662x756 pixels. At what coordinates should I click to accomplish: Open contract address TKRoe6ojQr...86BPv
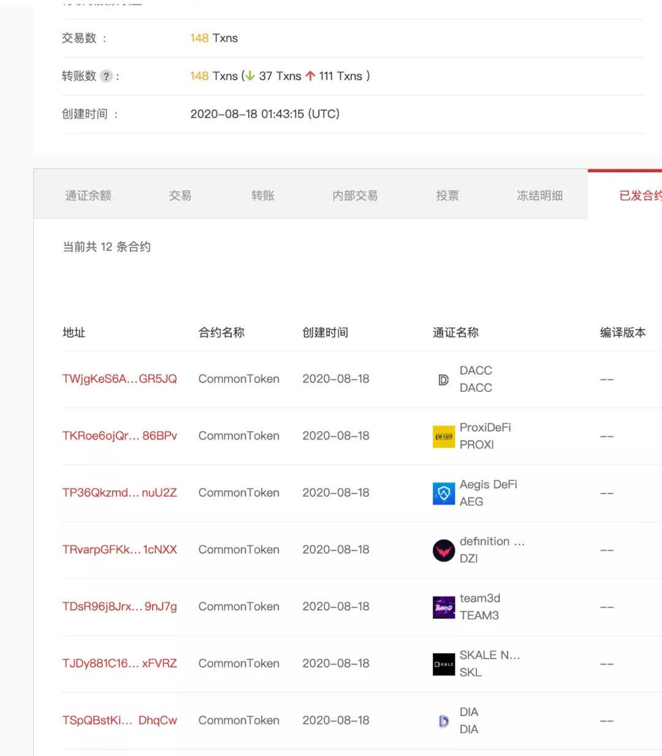point(120,436)
